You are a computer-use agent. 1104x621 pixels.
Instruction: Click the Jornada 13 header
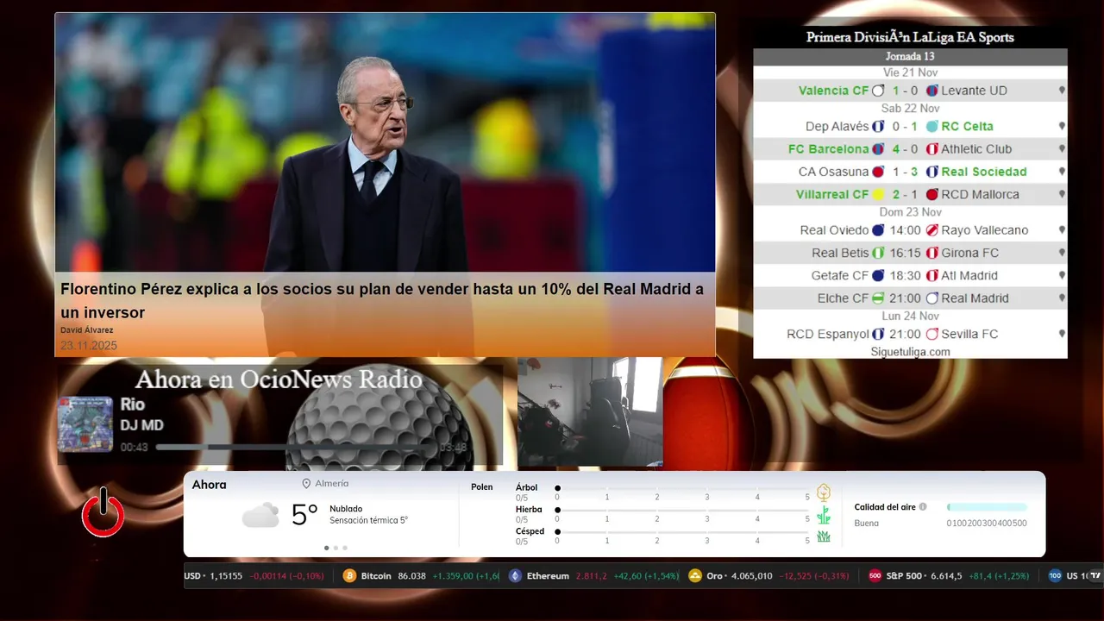[x=910, y=56]
